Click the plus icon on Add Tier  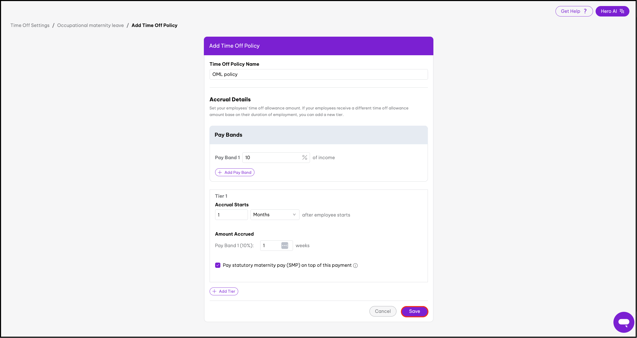tap(214, 291)
